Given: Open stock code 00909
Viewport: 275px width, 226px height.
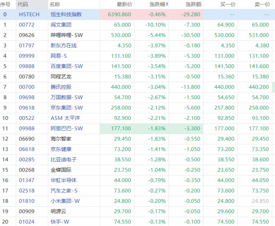Looking at the screenshot, I should click(27, 211).
